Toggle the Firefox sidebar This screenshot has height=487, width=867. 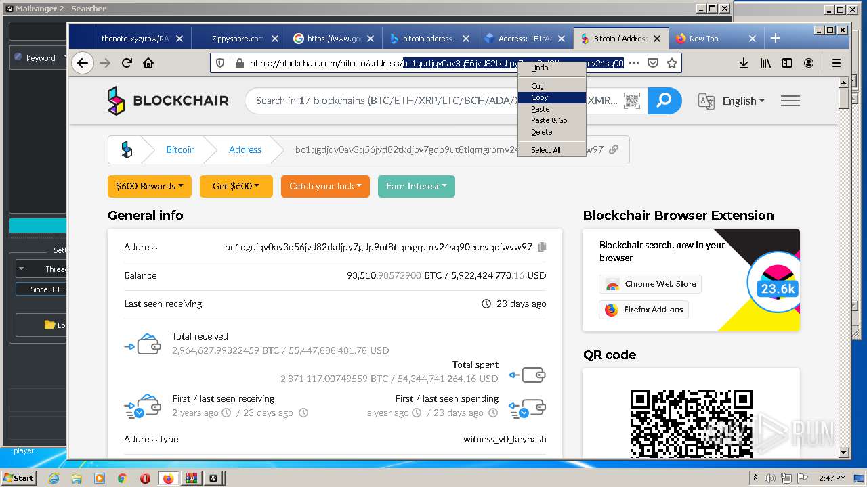coord(787,63)
